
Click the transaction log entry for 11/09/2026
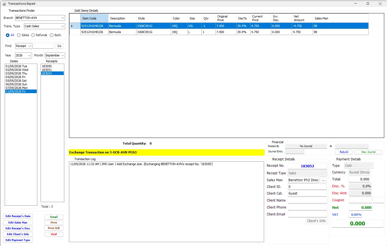[141, 164]
